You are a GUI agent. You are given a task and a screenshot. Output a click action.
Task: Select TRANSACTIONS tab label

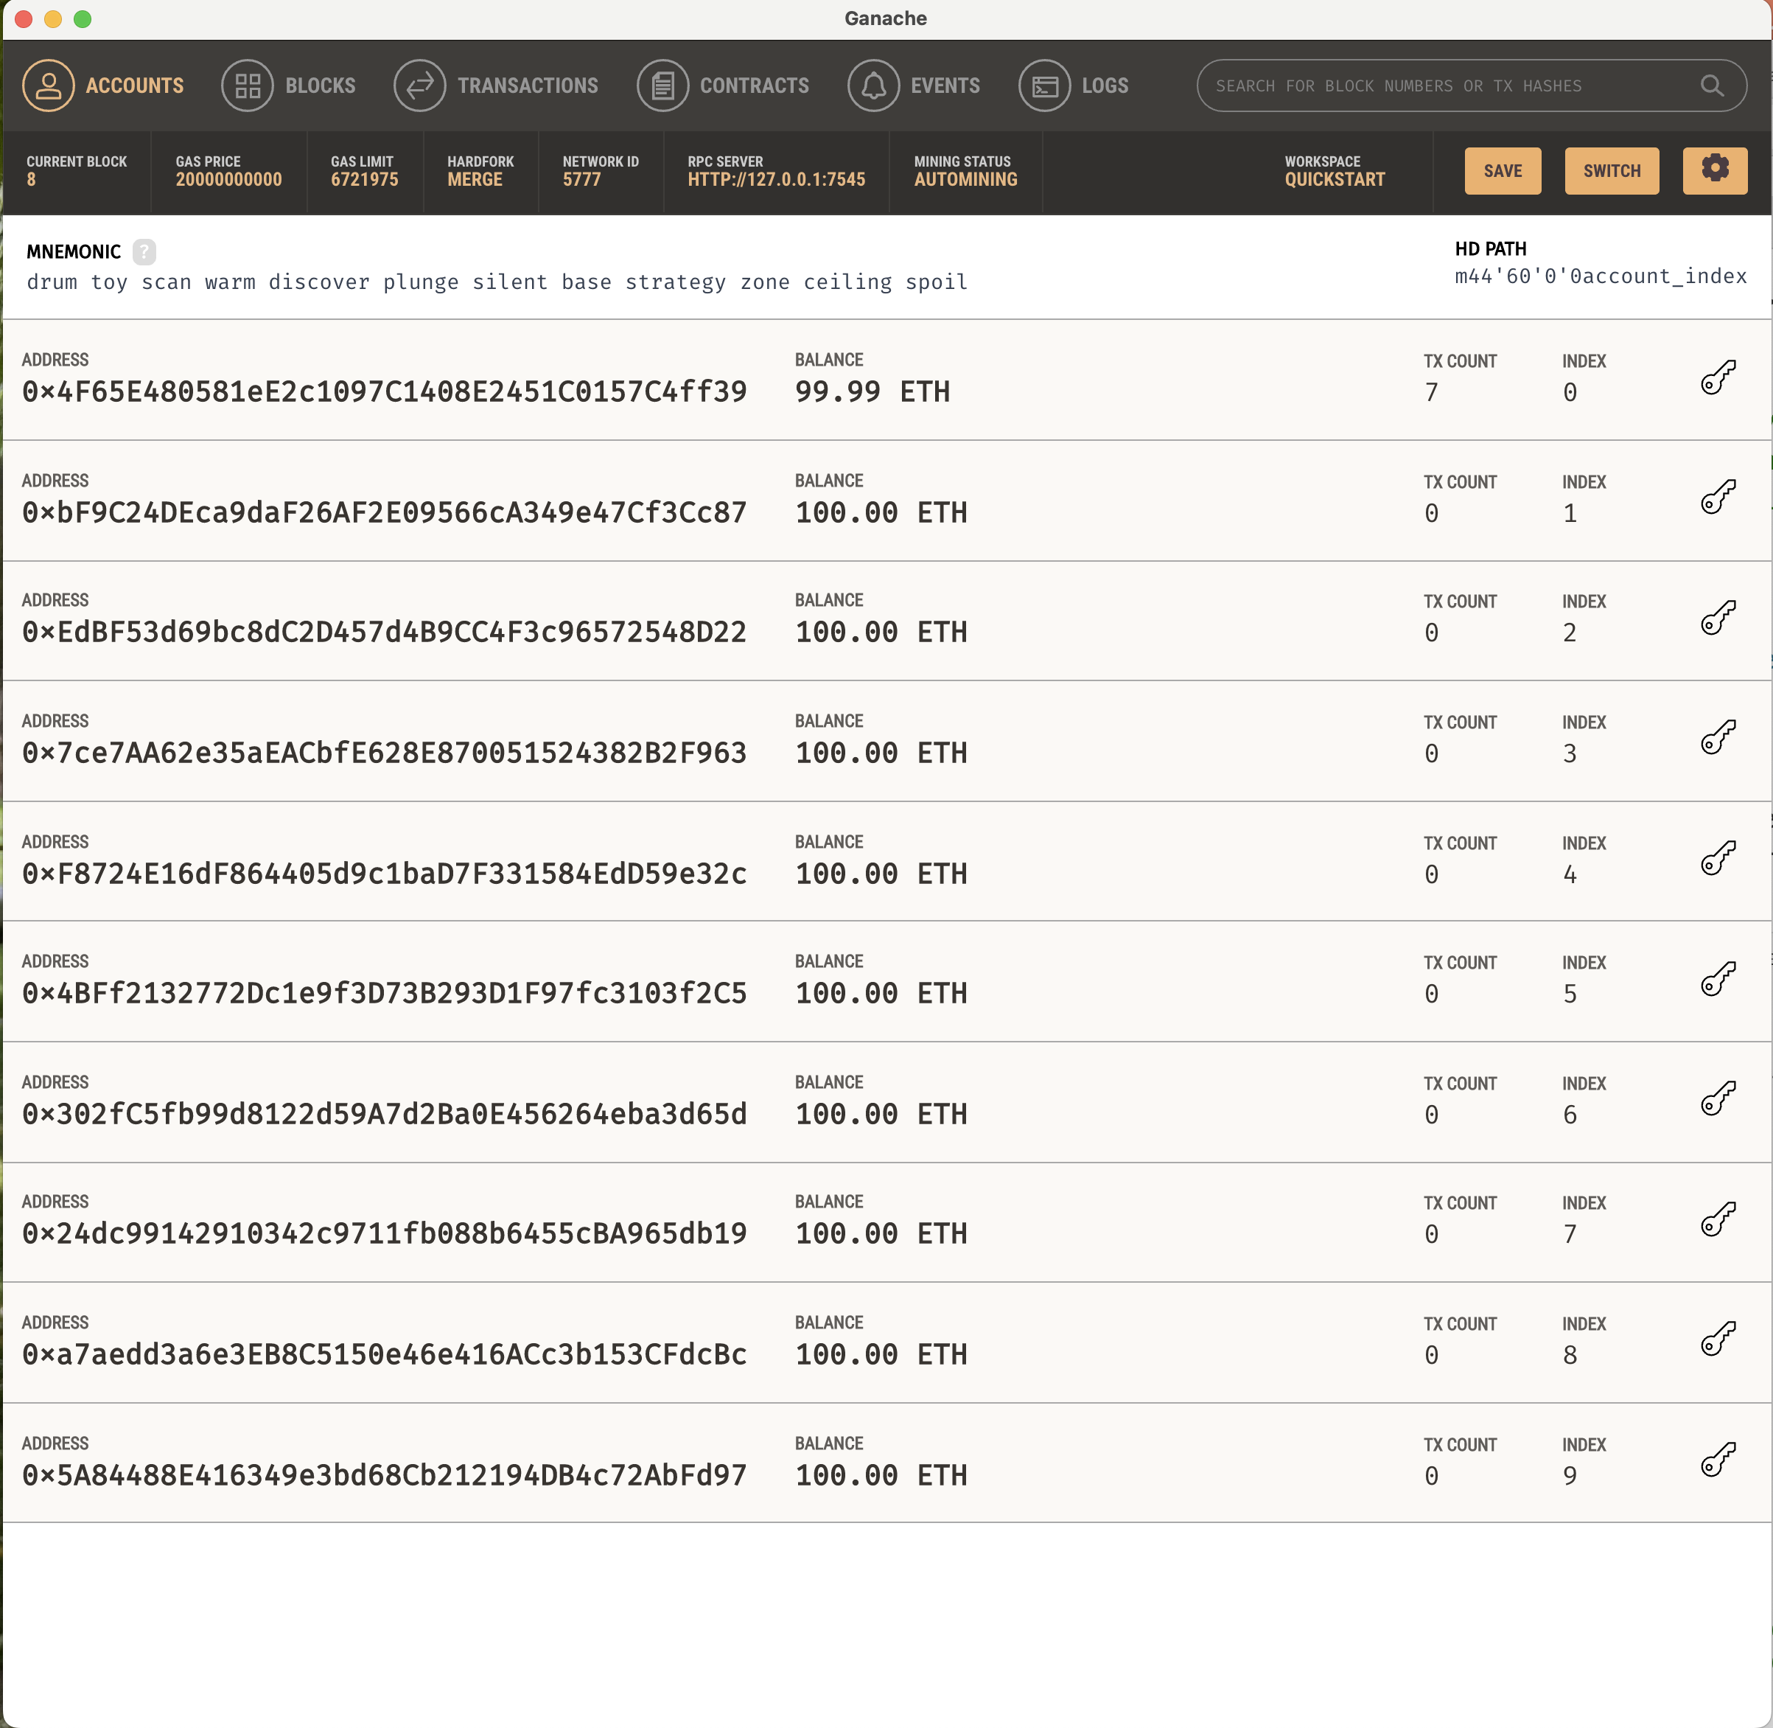tap(527, 86)
